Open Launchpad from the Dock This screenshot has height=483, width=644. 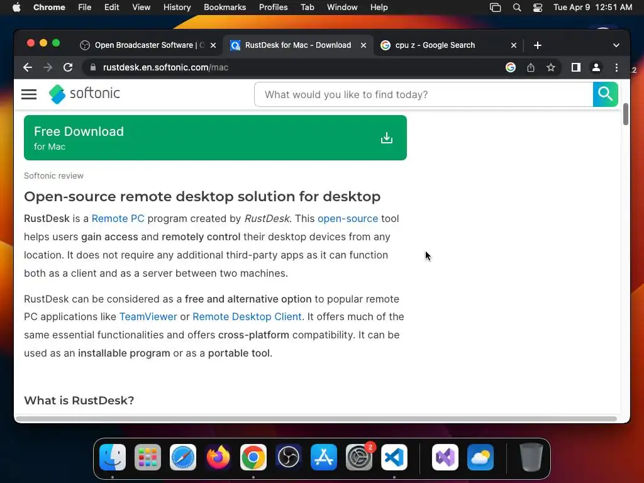148,457
